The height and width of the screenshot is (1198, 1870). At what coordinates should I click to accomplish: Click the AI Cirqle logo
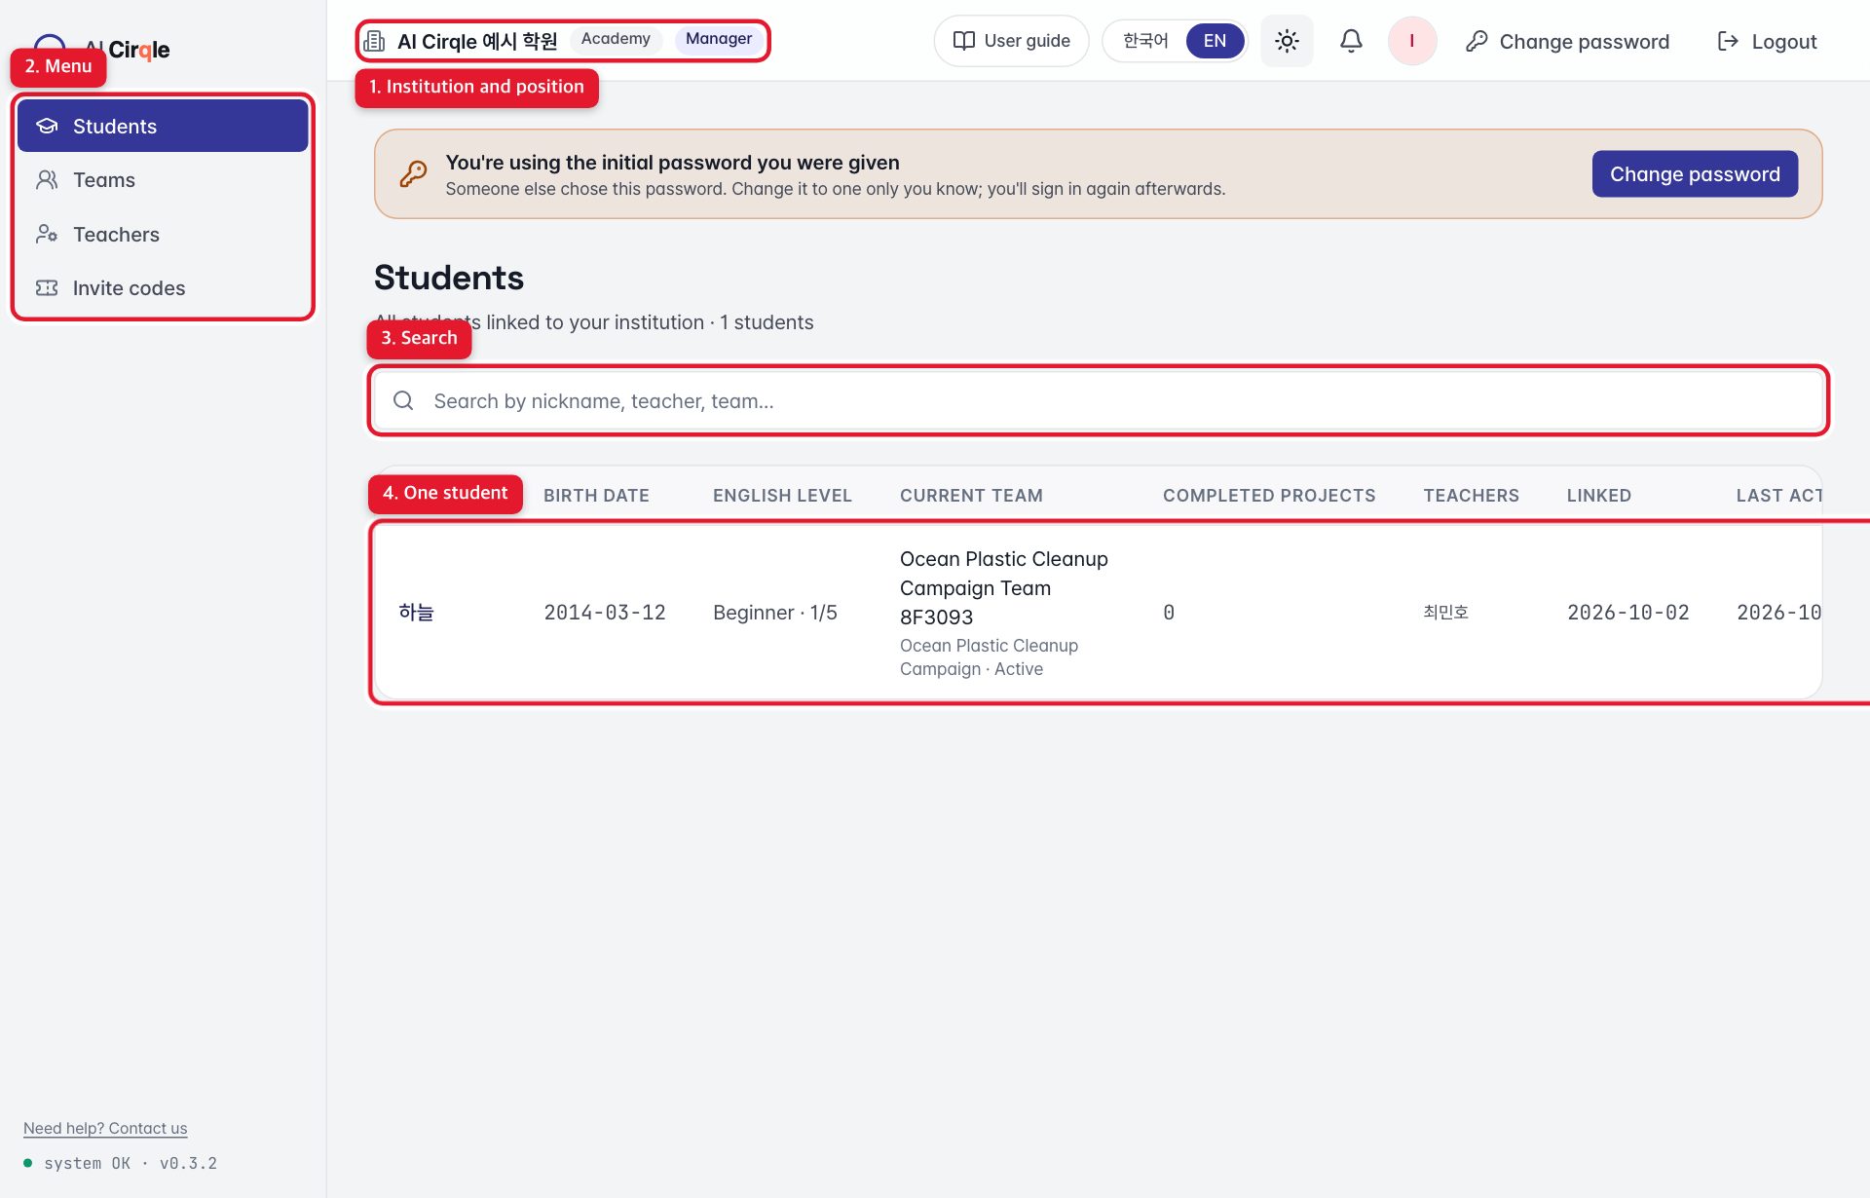(101, 49)
